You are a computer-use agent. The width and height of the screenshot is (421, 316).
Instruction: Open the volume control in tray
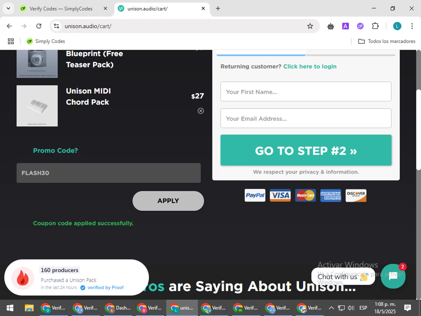(x=351, y=308)
